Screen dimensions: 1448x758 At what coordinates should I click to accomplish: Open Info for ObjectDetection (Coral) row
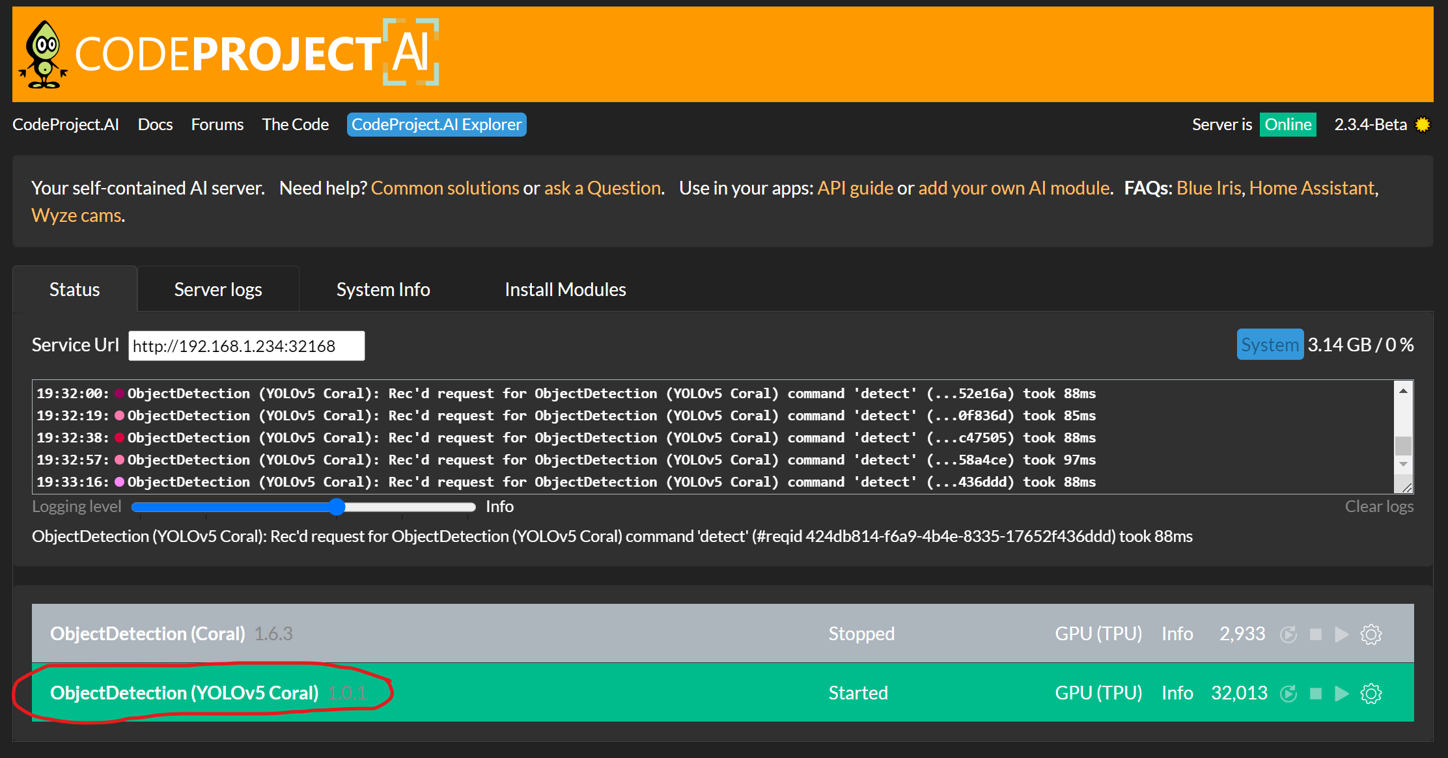1177,634
